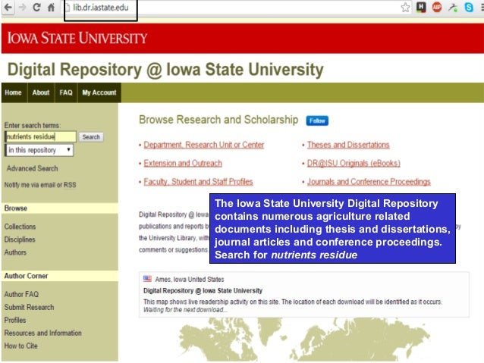This screenshot has width=484, height=363.
Task: Click the Search button
Action: tap(91, 137)
